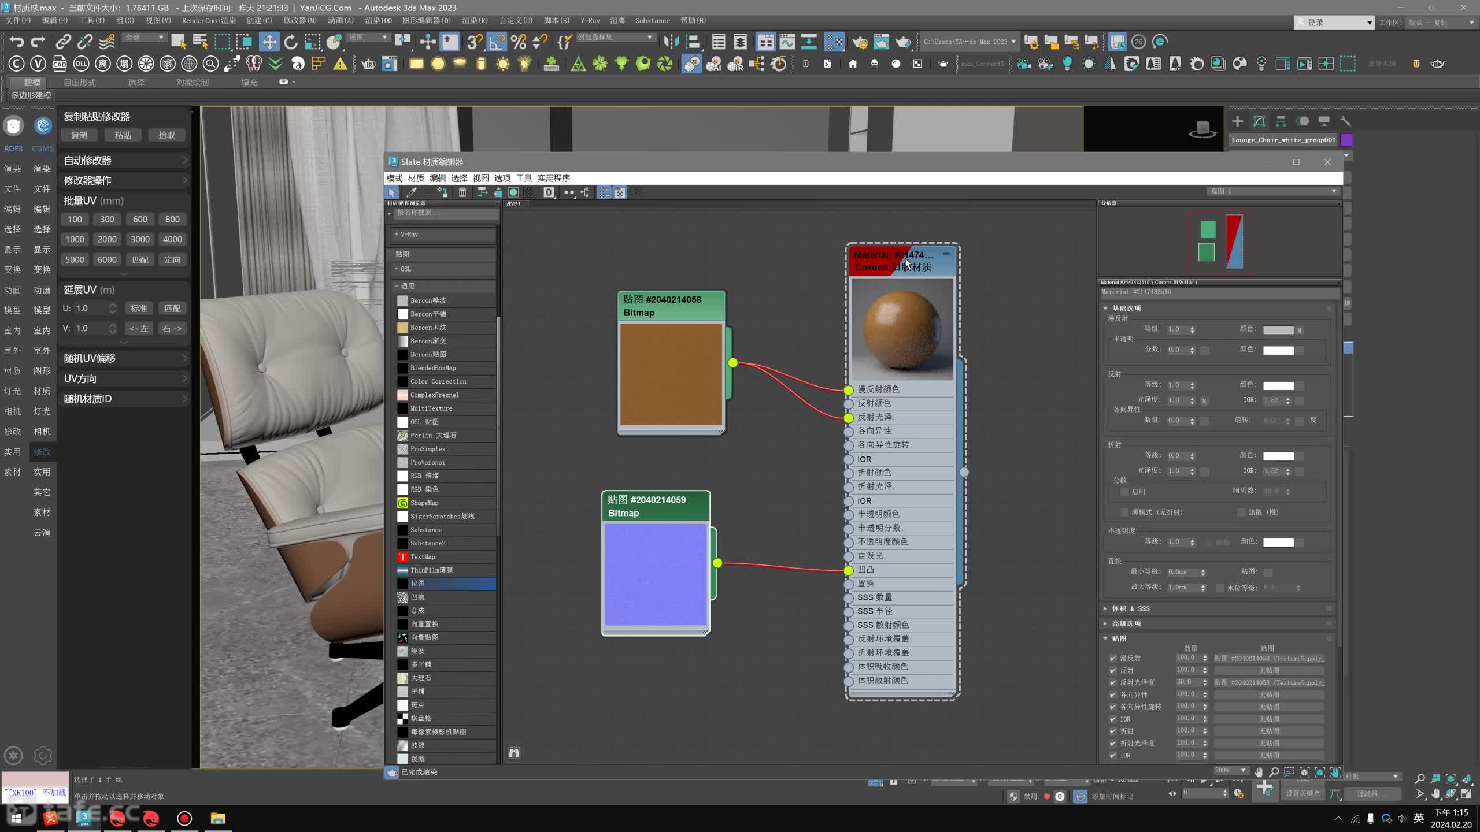This screenshot has height=832, width=1480.
Task: Click the Redo arrow in main toolbar
Action: point(38,42)
